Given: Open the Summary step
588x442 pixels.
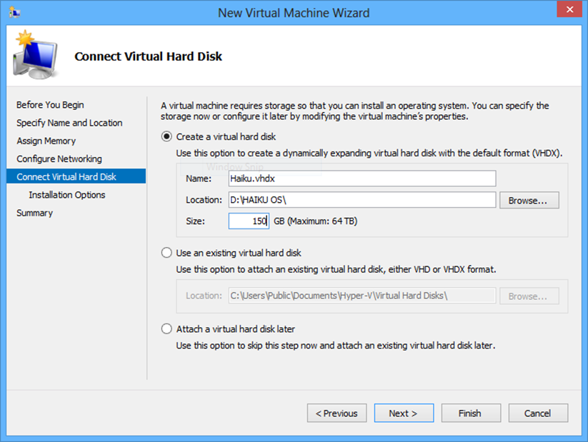Looking at the screenshot, I should (x=34, y=213).
